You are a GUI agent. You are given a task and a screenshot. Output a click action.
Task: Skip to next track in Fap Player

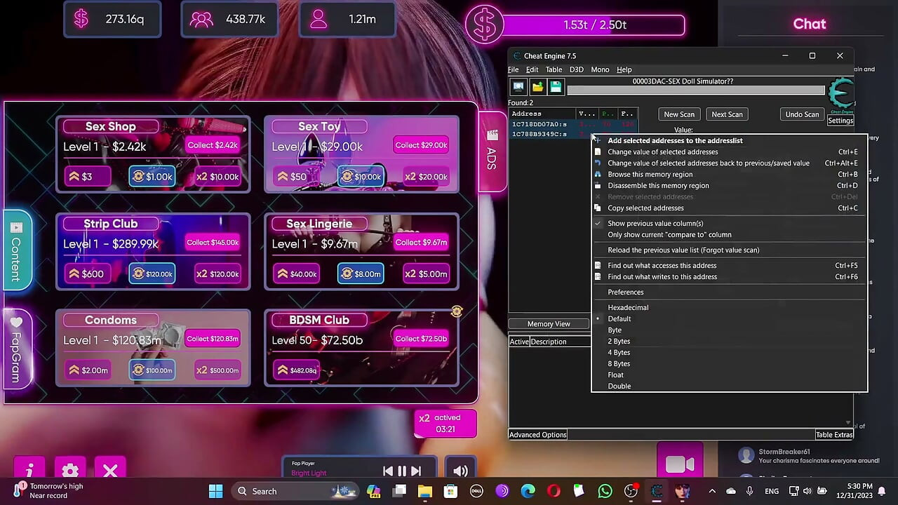416,471
